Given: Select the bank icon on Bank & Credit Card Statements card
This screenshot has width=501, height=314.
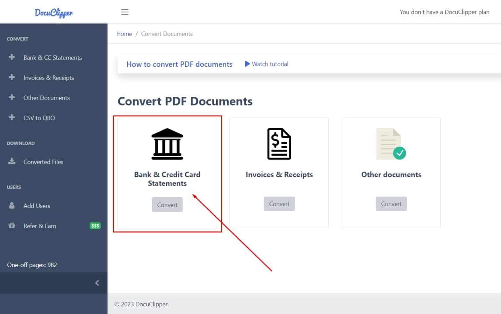Looking at the screenshot, I should click(167, 143).
